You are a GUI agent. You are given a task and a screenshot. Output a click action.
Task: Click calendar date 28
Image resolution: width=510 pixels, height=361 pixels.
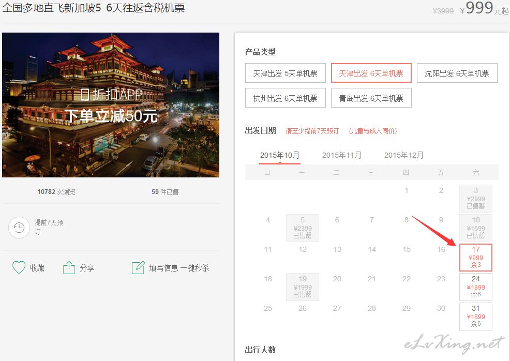click(372, 308)
